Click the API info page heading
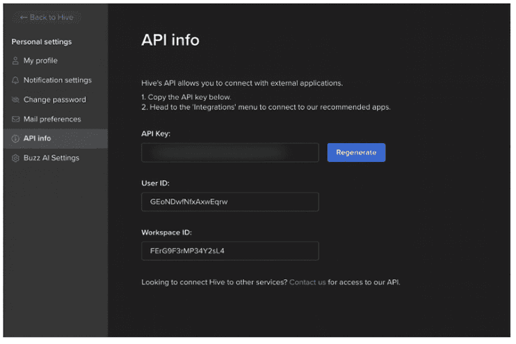 [x=170, y=40]
